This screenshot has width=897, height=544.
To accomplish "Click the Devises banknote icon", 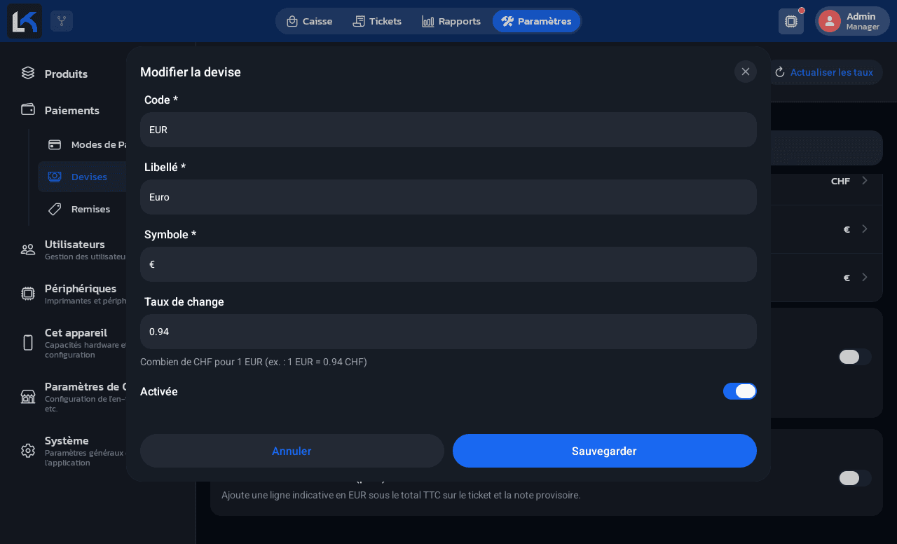I will (55, 177).
